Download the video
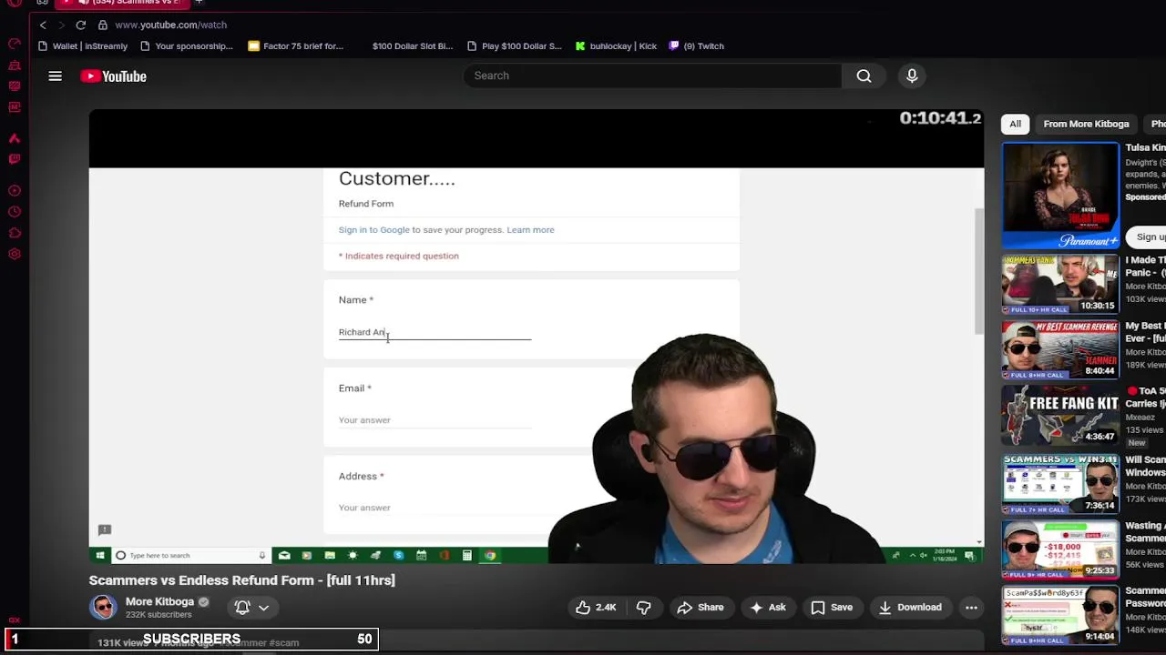Image resolution: width=1166 pixels, height=655 pixels. (909, 607)
